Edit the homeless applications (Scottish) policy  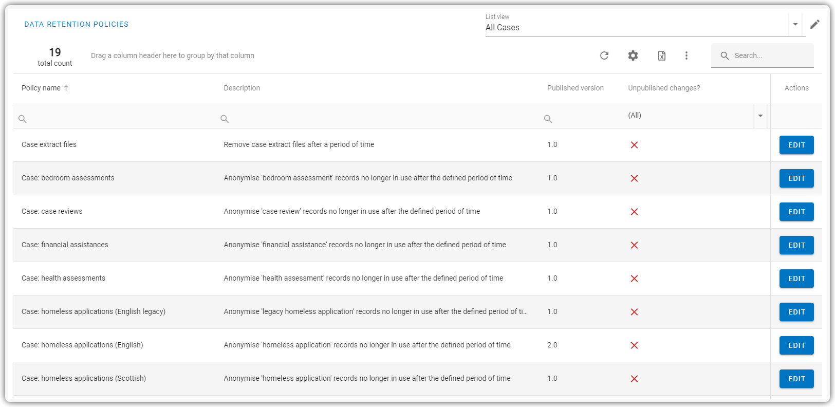796,379
